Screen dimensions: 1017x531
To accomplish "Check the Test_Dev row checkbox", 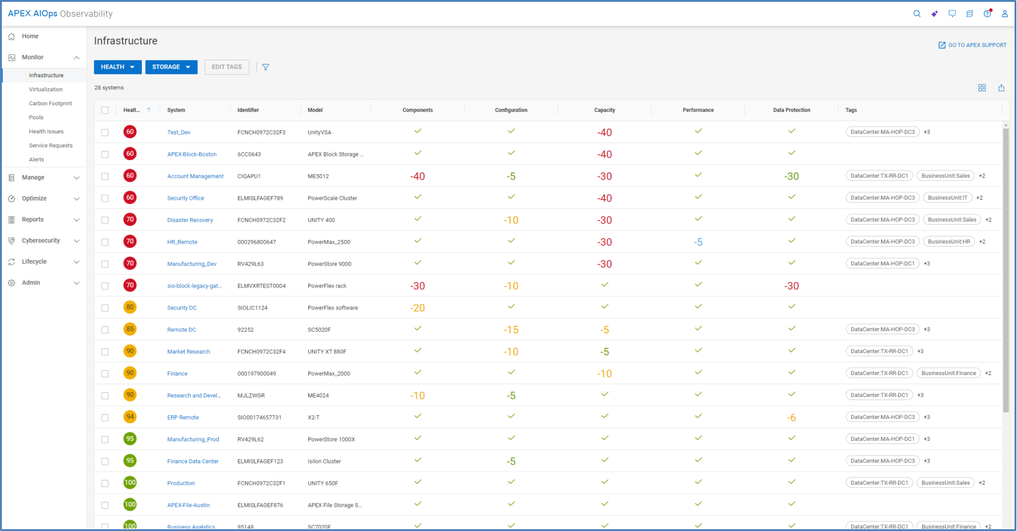I will pos(105,132).
